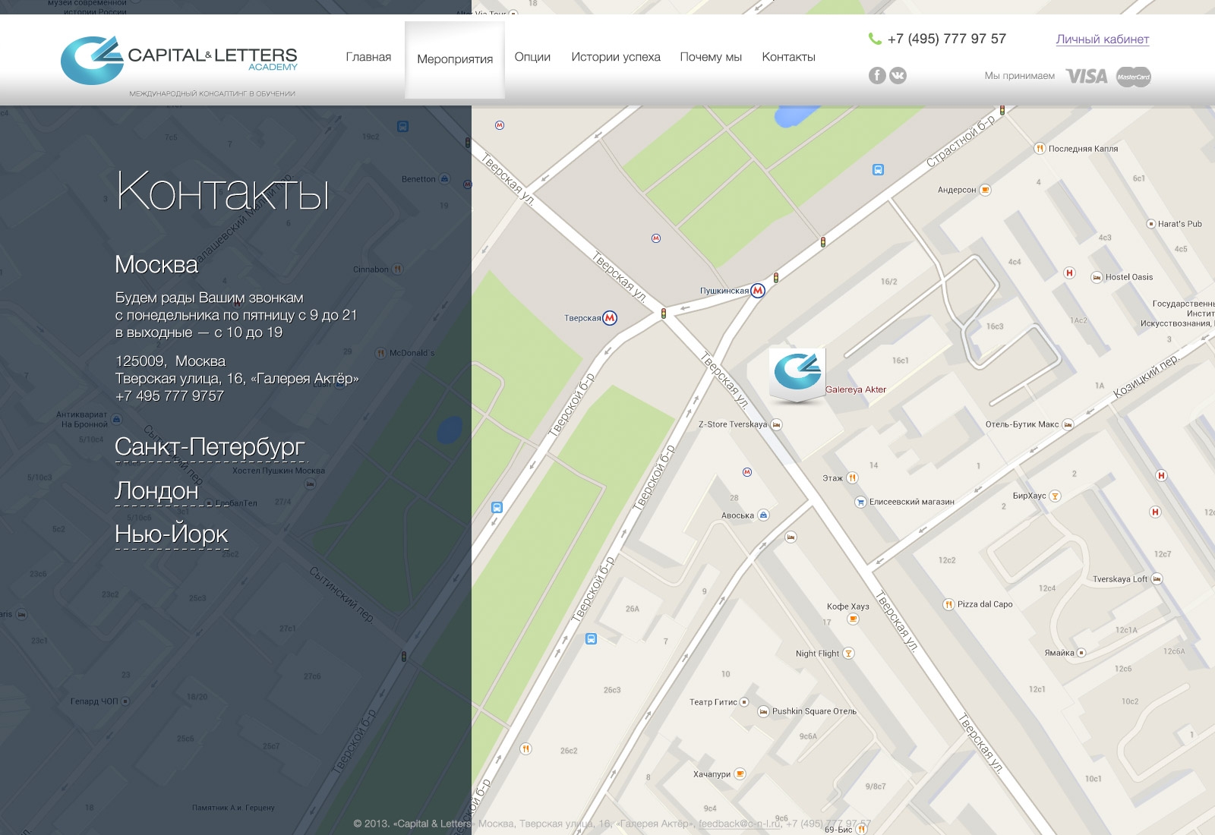Click the +7 495 777 9757 Moscow phone
The image size is (1215, 835).
pyautogui.click(x=169, y=395)
